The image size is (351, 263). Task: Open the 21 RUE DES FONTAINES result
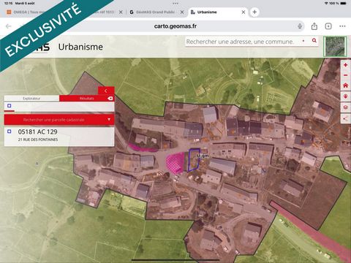coord(38,140)
